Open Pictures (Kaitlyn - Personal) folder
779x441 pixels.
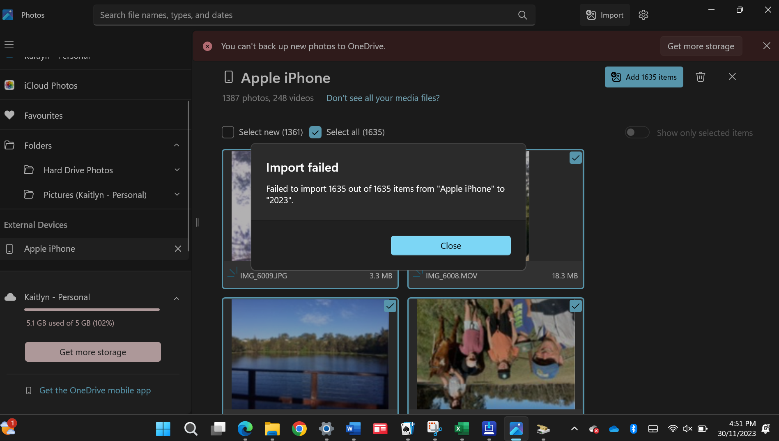pos(95,195)
